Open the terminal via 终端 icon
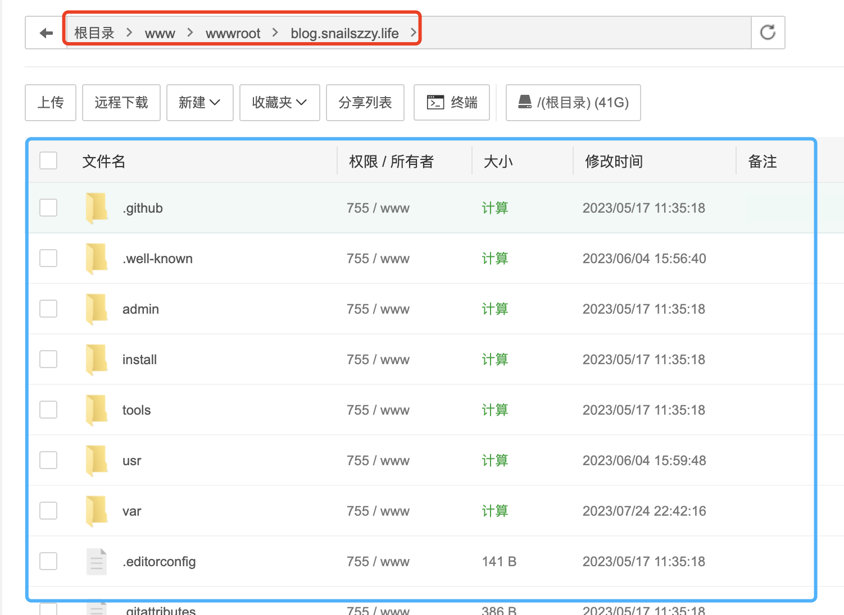The width and height of the screenshot is (844, 615). click(435, 102)
